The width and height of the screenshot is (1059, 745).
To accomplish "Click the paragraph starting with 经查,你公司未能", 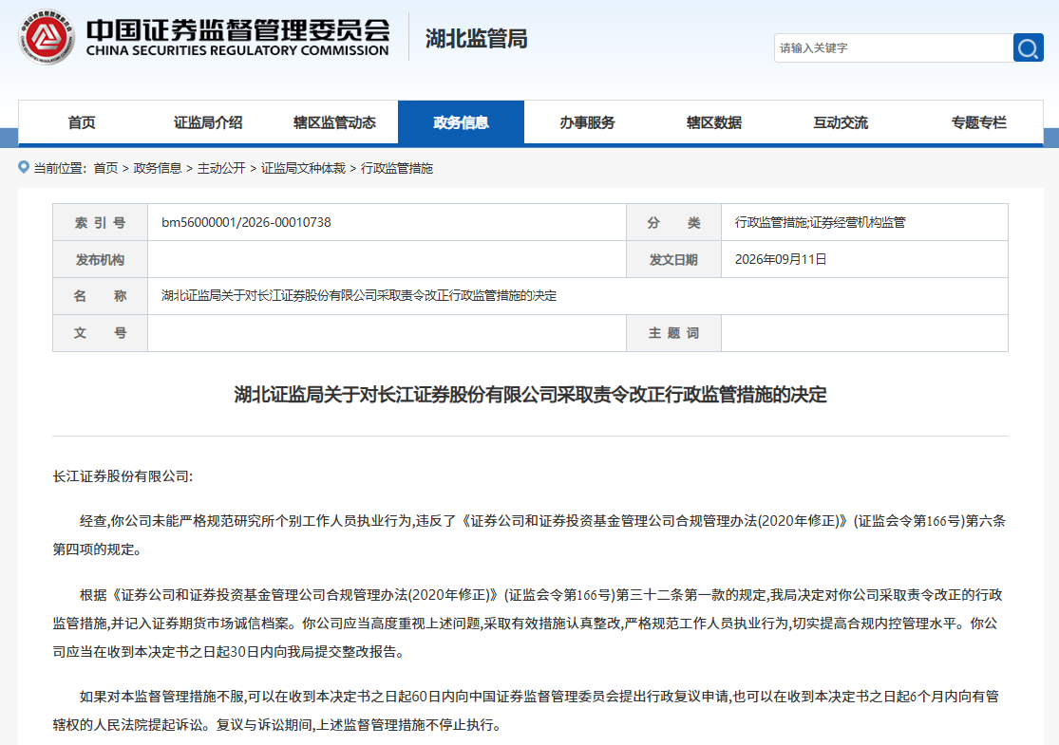I will 530,535.
